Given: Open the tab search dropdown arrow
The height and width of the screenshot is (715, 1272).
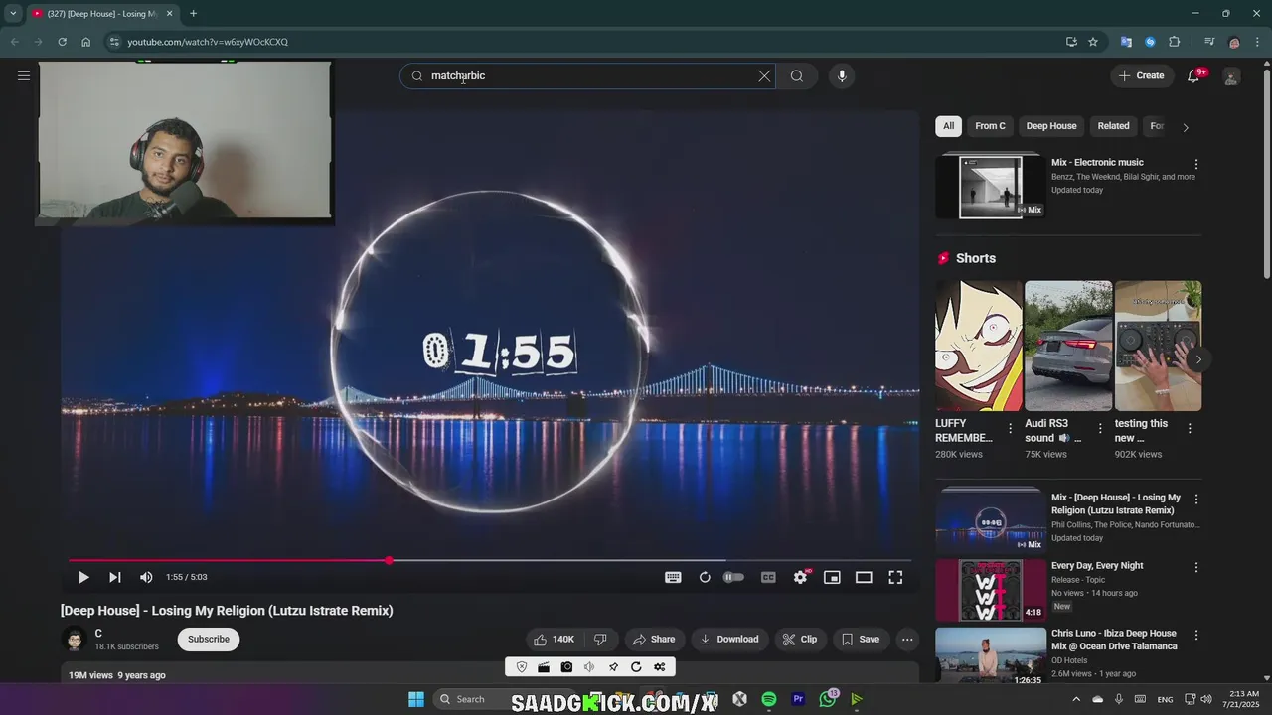Looking at the screenshot, I should [x=13, y=14].
